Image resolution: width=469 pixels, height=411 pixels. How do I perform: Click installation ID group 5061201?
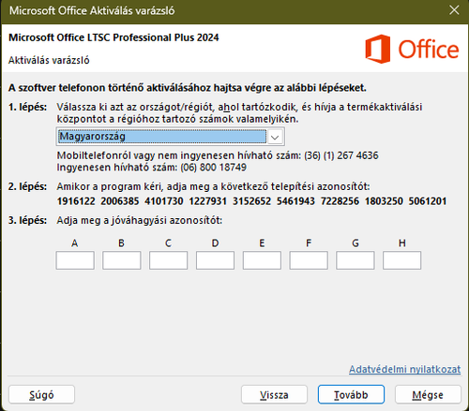428,201
